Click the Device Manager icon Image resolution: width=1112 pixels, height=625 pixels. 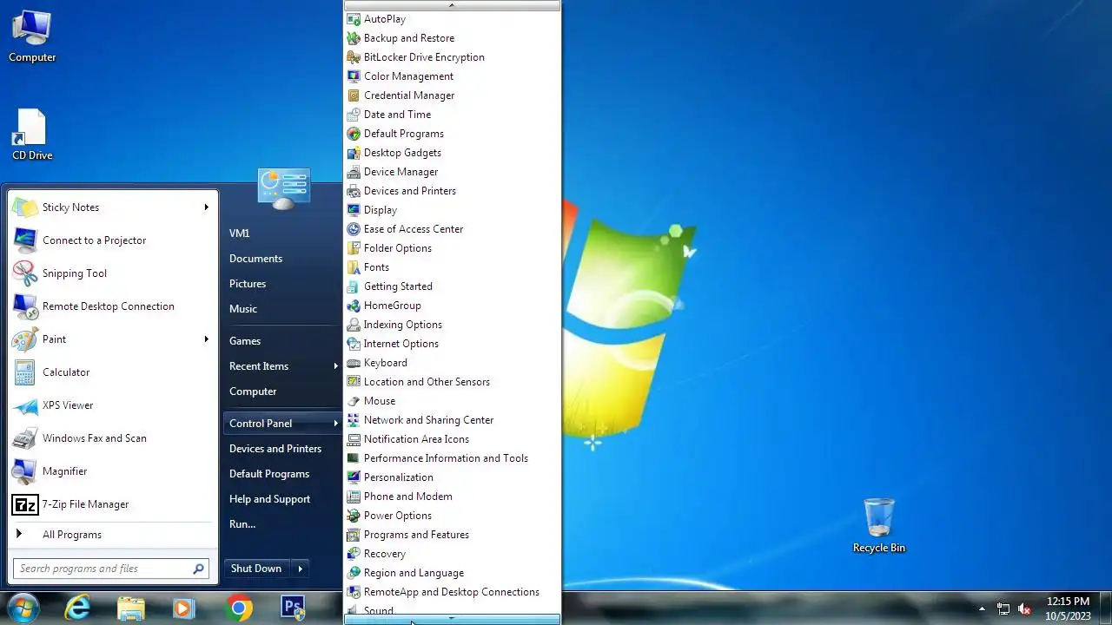tap(354, 172)
